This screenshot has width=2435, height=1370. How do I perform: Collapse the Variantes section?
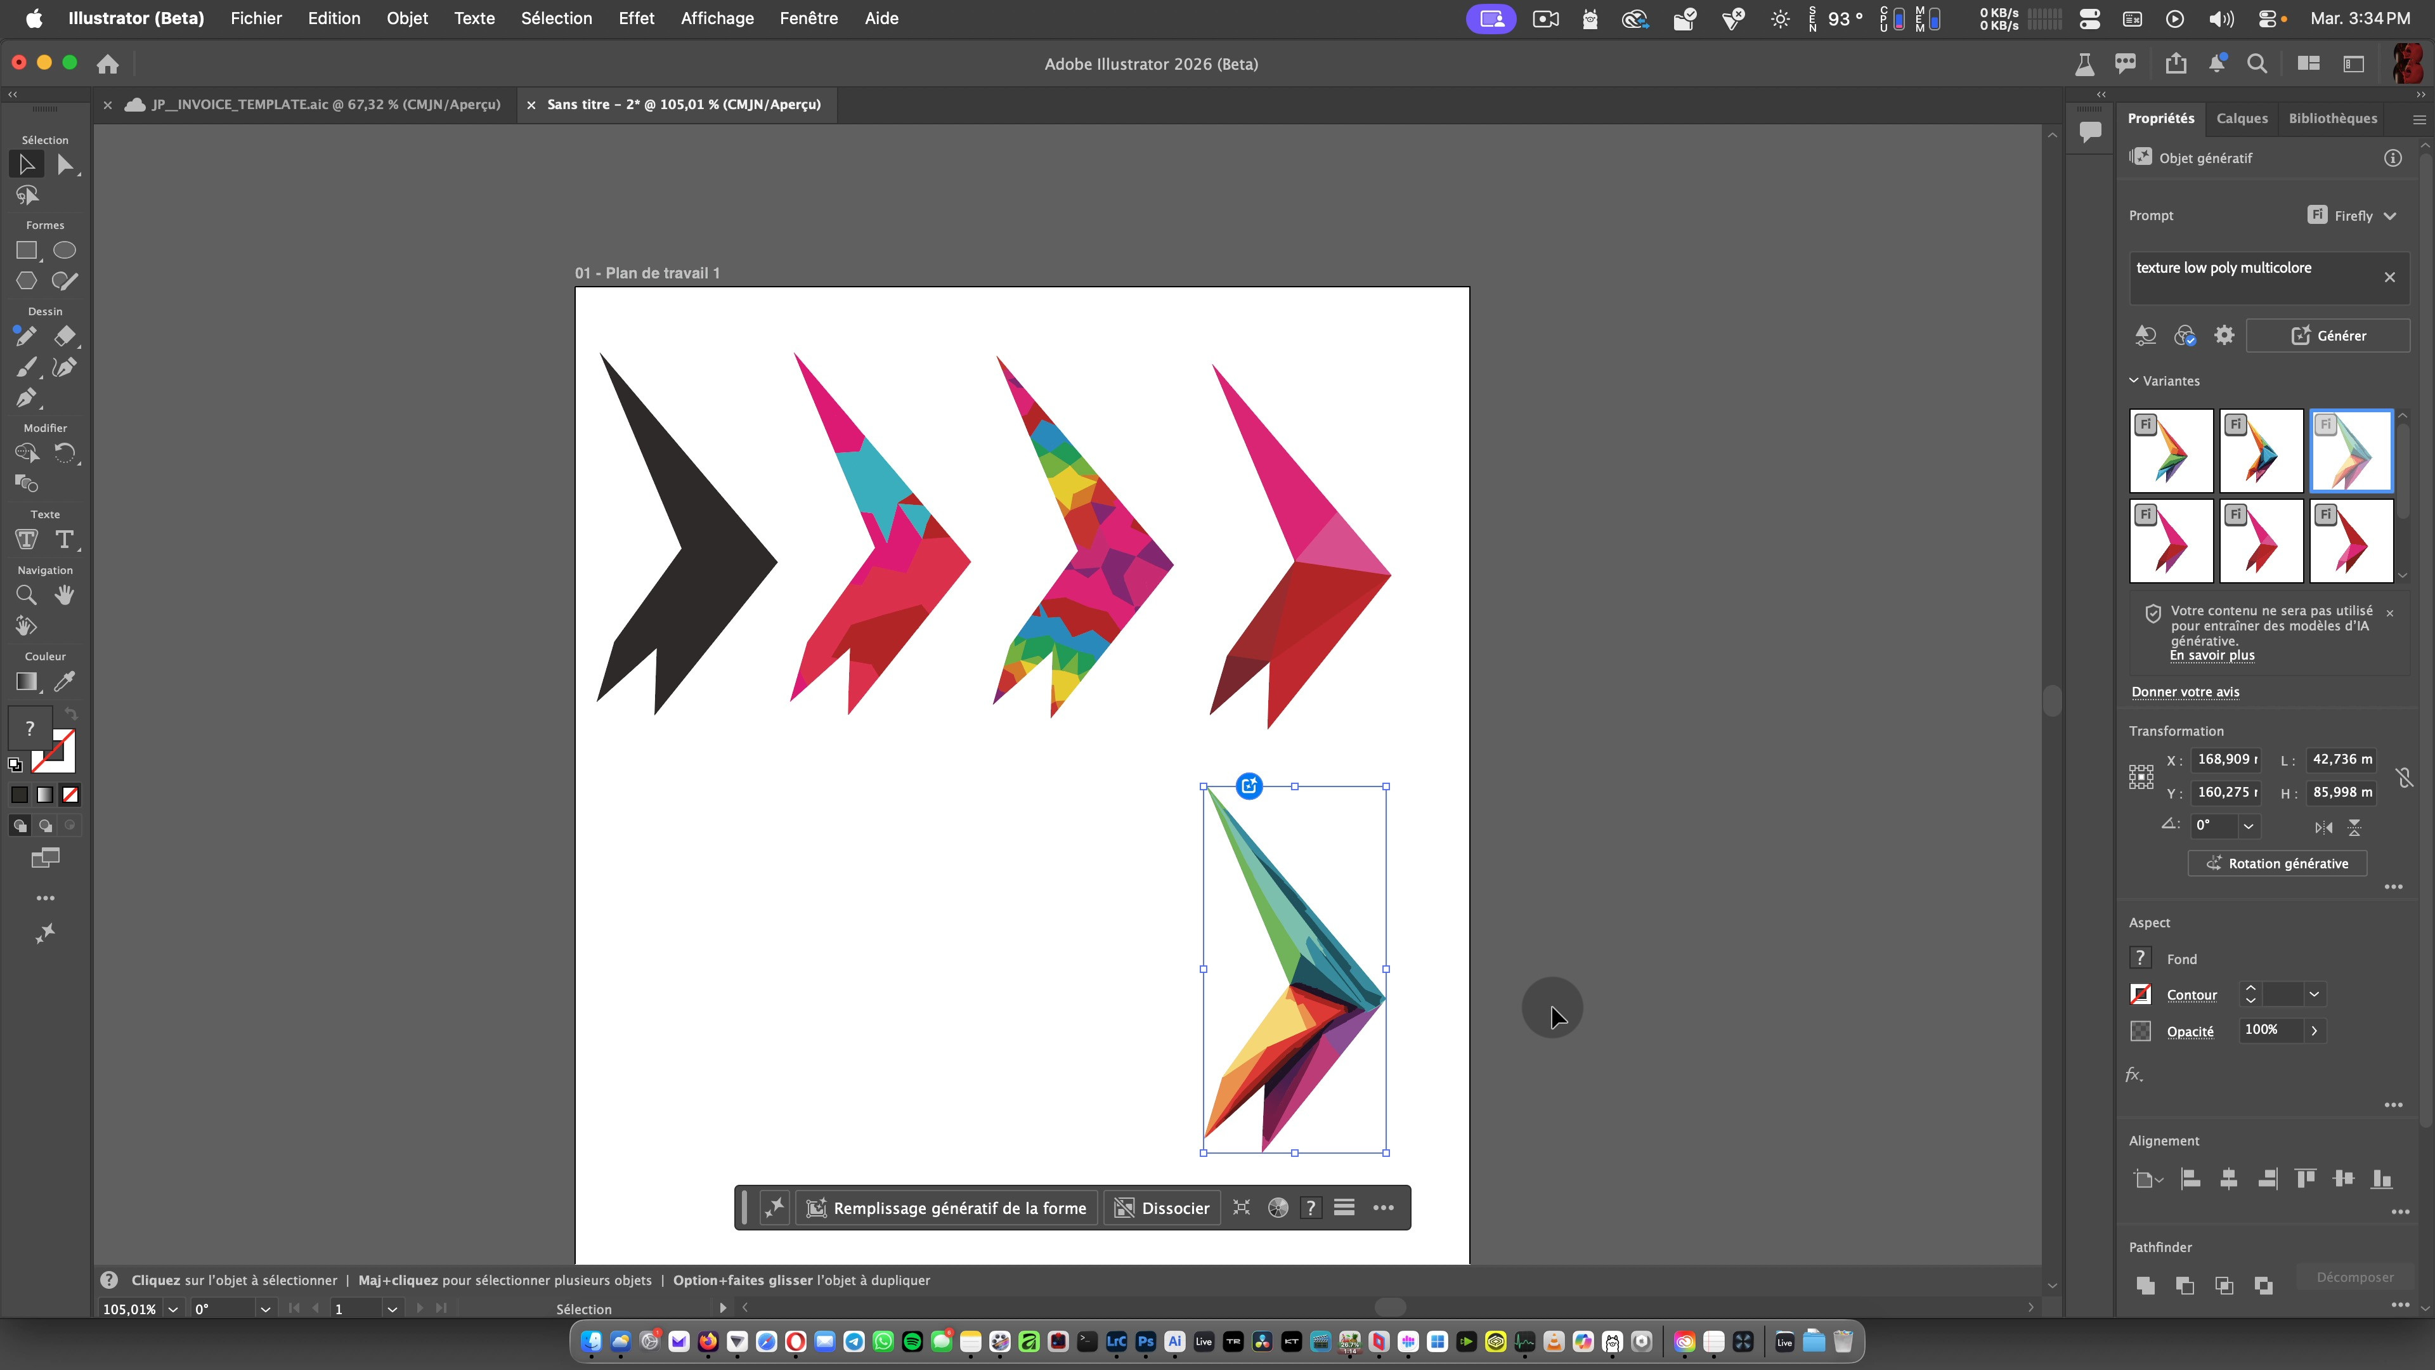pyautogui.click(x=2134, y=381)
